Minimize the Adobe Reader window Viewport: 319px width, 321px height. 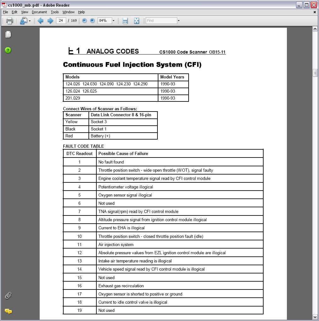(x=299, y=5)
